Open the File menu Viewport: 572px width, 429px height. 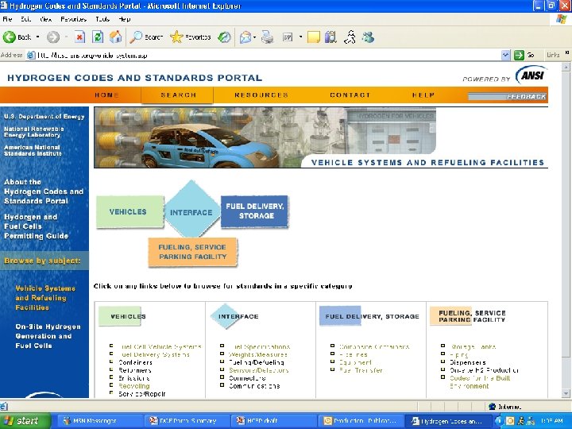tap(7, 19)
